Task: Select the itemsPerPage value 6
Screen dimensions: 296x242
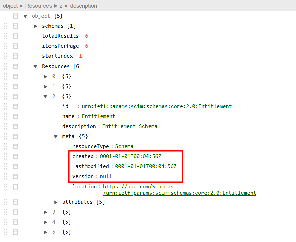Action: (87, 46)
